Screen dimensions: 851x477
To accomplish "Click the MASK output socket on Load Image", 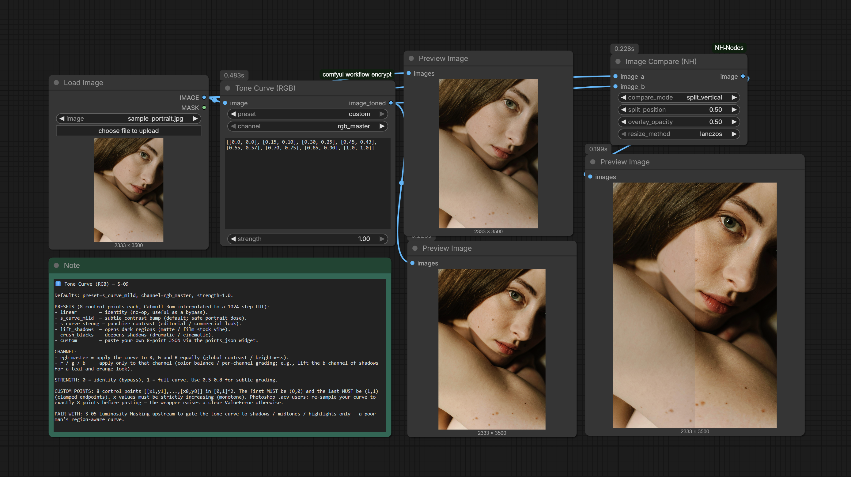I will [204, 107].
